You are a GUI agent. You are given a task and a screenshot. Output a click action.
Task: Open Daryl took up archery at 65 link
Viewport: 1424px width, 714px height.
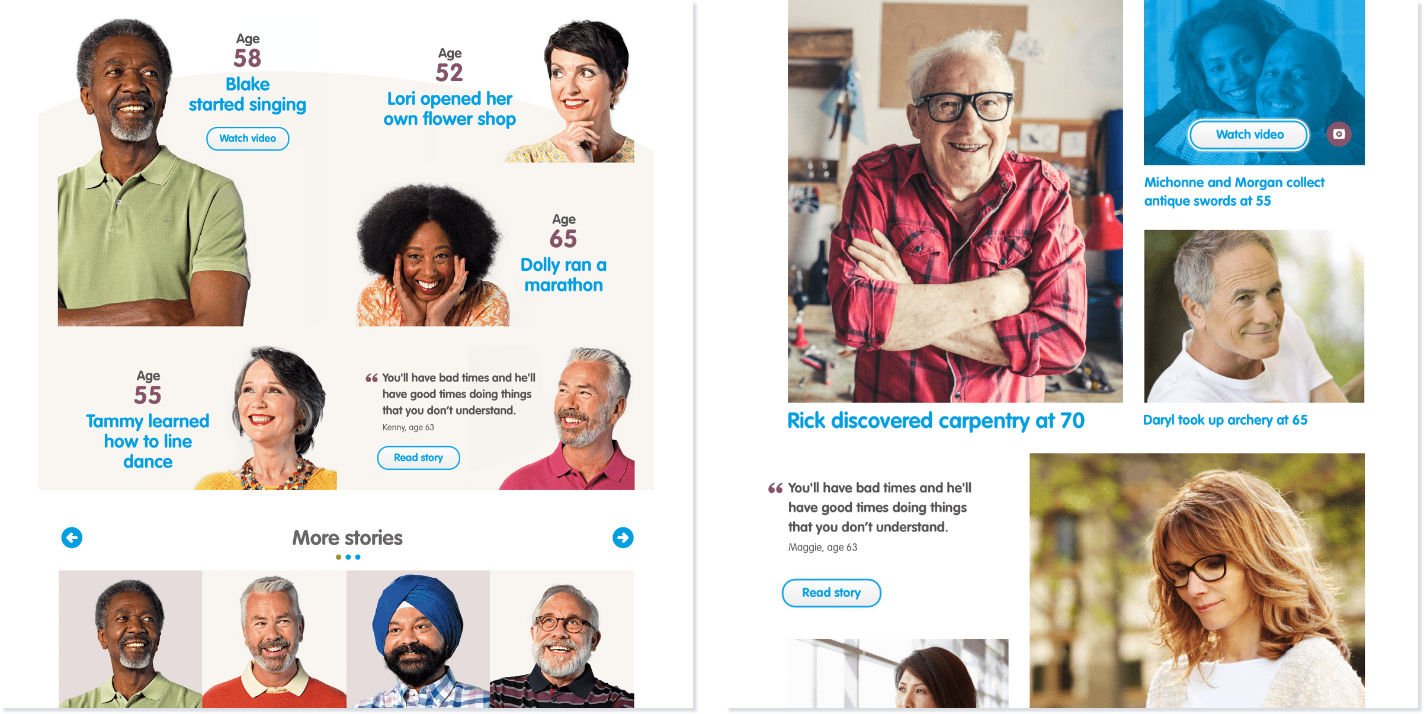pos(1225,420)
